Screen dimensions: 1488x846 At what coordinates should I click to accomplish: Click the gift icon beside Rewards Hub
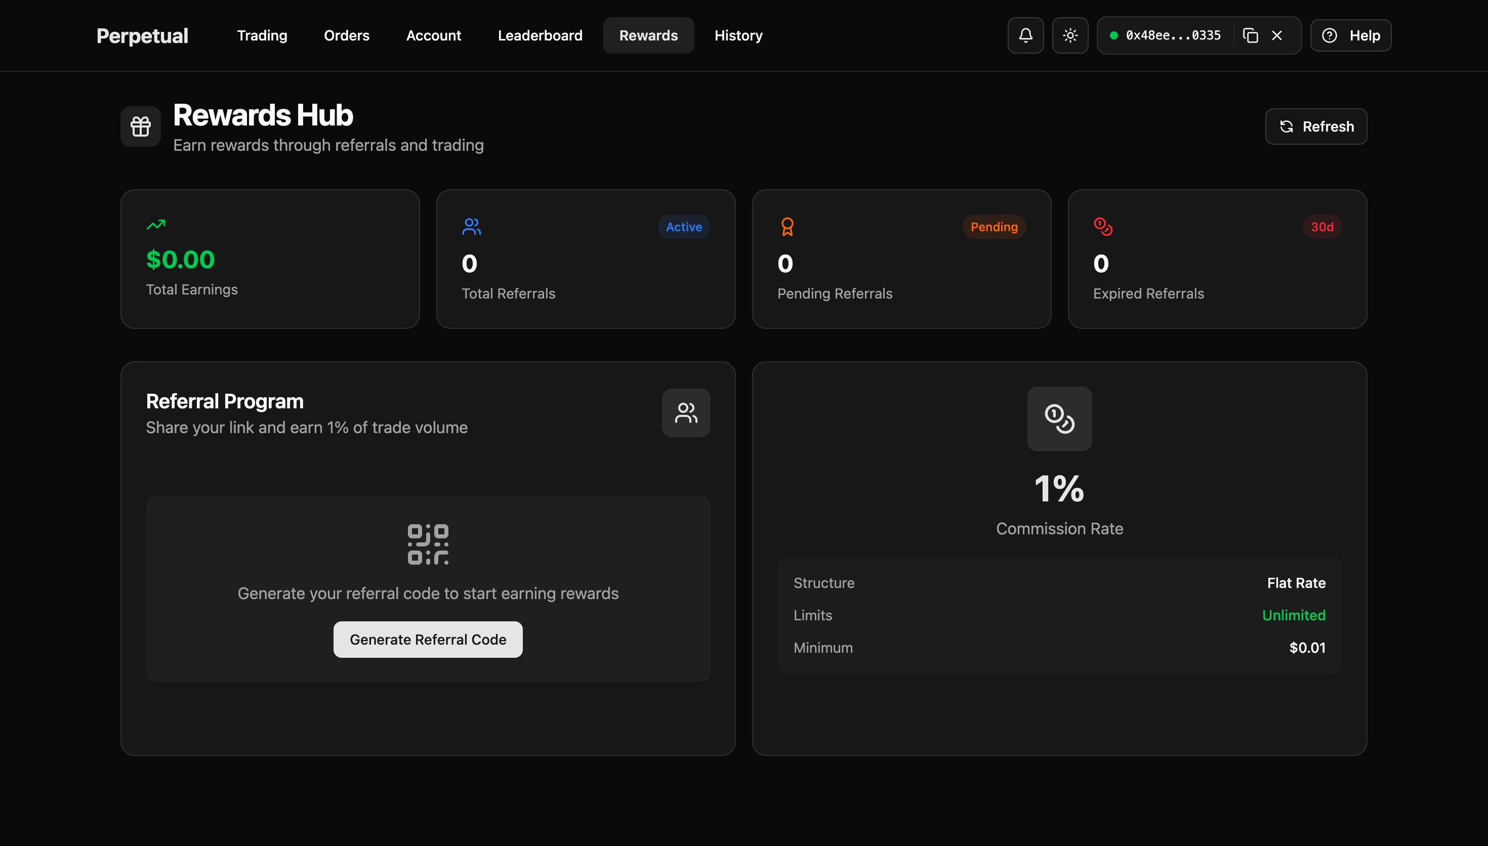[x=141, y=126]
